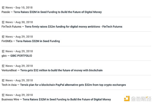
Task: Click the news icon above the Passle headline
Action: pos(3,8)
